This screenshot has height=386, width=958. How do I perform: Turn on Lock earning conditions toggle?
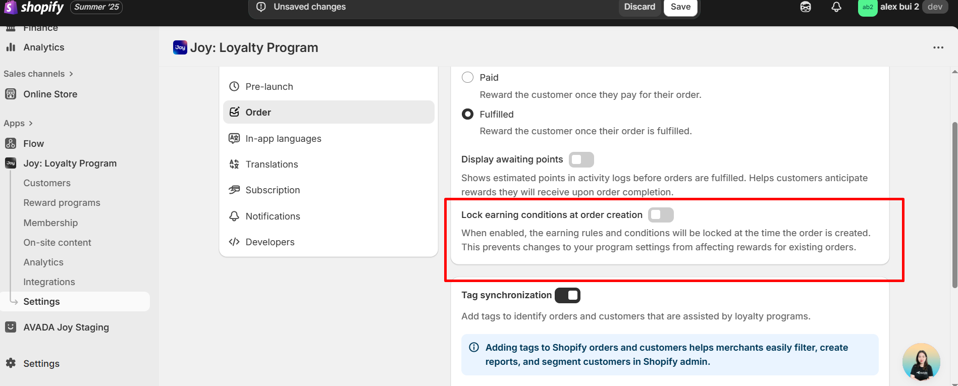pyautogui.click(x=661, y=215)
